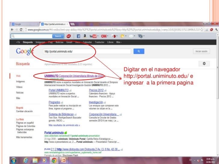219x164 pixels.
Task: Open Chrome's wrench settings menu
Action: [217, 29]
